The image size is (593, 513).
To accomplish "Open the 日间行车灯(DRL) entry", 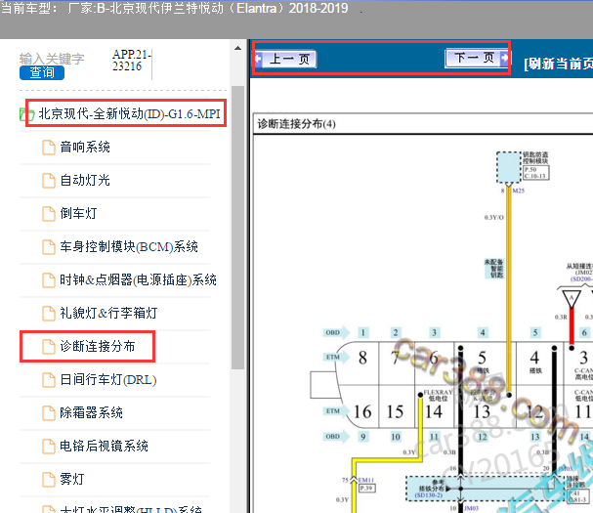I will [x=108, y=379].
